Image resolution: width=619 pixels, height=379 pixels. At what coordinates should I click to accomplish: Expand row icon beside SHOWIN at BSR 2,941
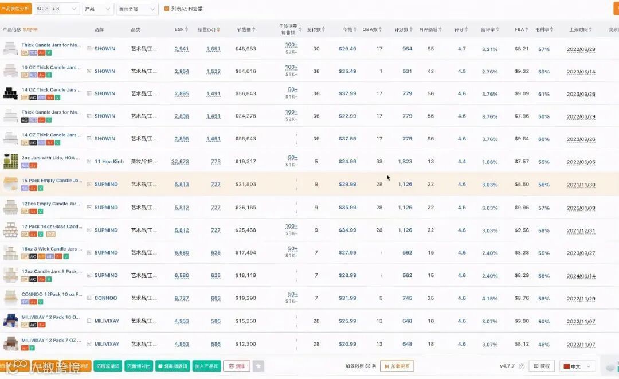click(x=89, y=49)
